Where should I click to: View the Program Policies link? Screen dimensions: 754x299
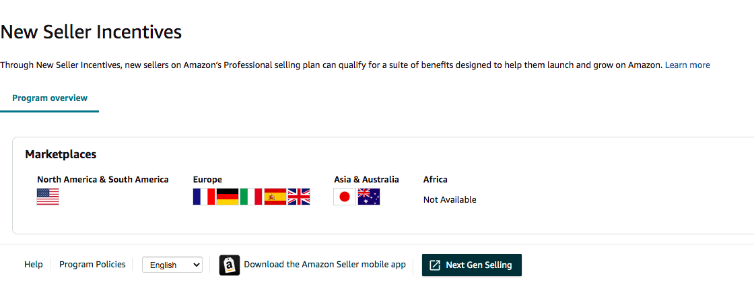[92, 265]
